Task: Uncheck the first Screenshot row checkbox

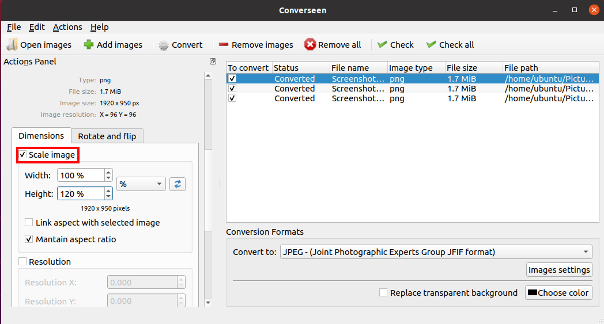Action: coord(232,78)
